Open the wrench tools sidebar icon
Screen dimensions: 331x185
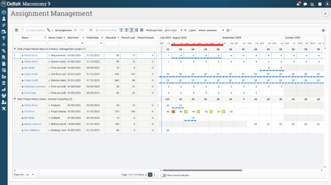[x=4, y=109]
